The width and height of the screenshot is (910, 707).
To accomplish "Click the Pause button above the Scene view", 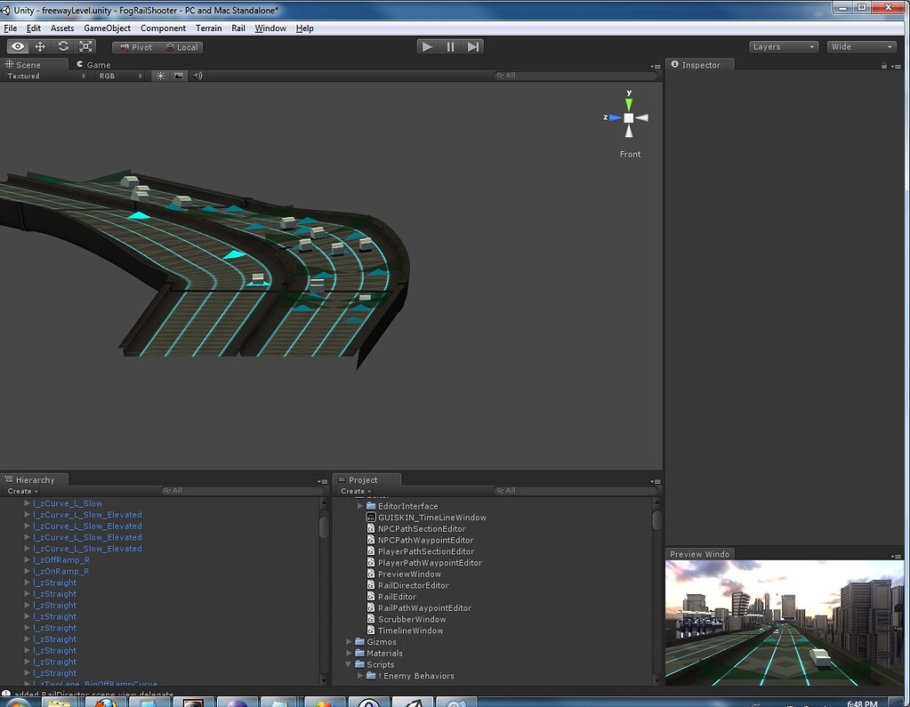I will (x=449, y=46).
